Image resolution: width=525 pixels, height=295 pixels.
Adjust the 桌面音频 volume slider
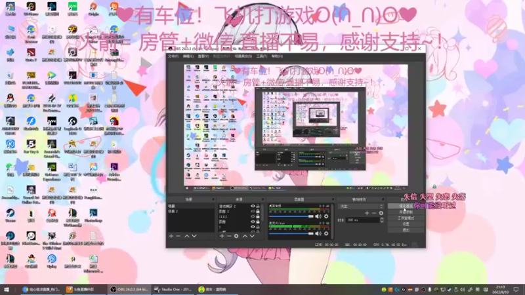[x=291, y=216]
